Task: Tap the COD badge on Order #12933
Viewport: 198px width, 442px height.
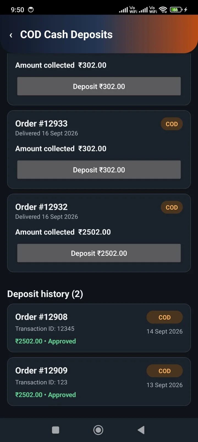Action: pyautogui.click(x=172, y=124)
